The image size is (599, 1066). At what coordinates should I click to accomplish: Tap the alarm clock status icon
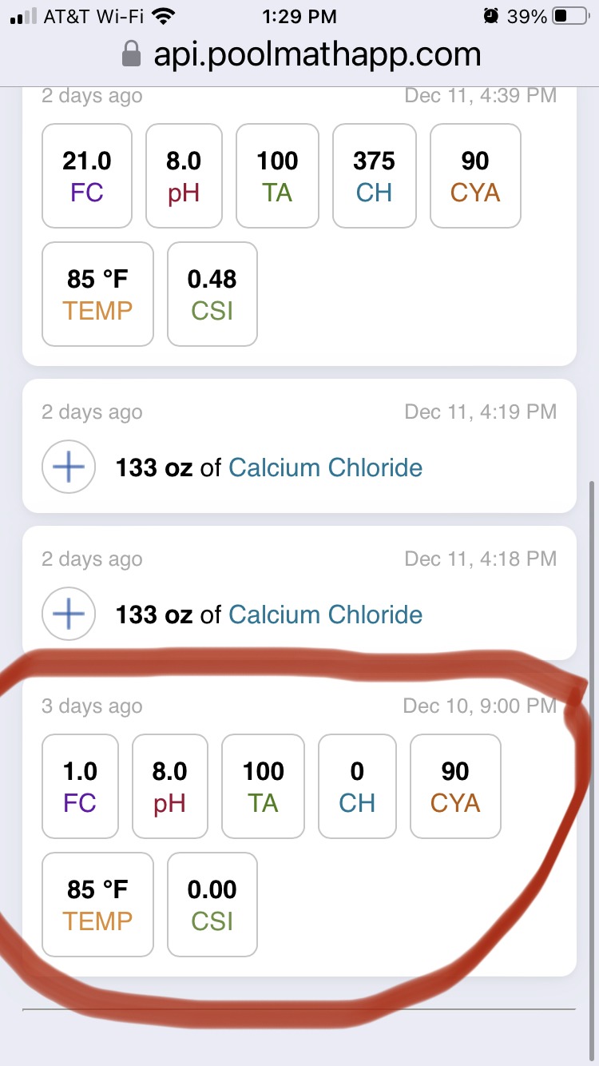490,16
